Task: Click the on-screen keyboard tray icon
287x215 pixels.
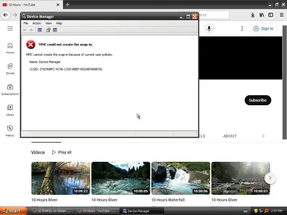Action: tap(246, 211)
